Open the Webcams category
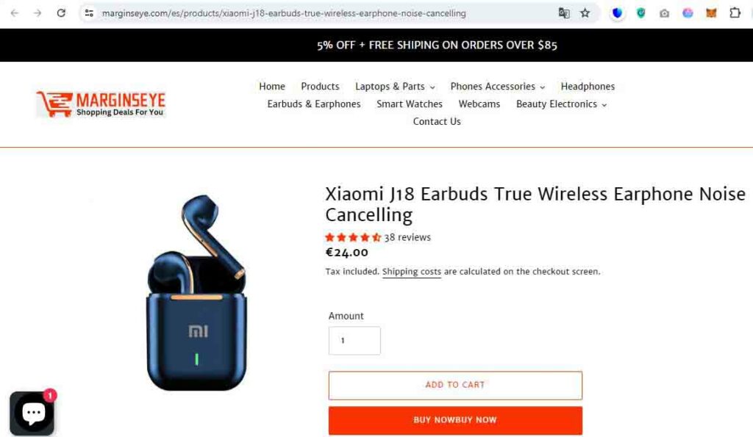 pyautogui.click(x=479, y=104)
